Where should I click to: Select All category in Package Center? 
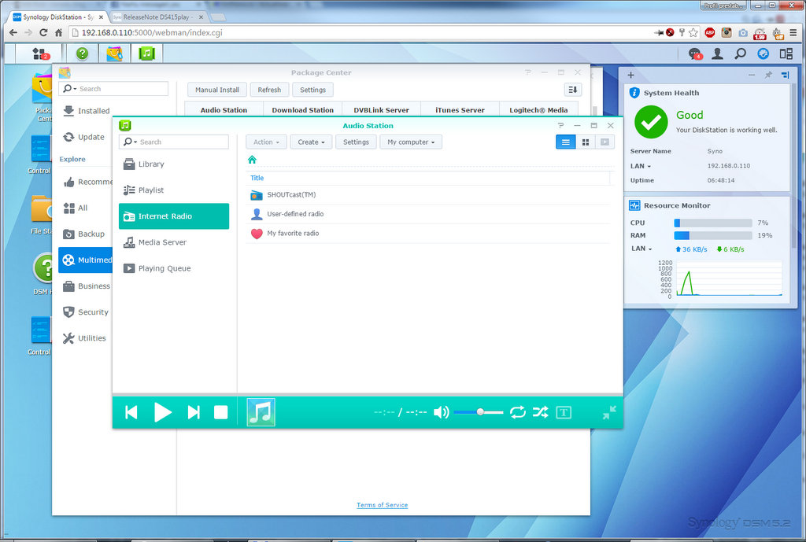(76, 208)
